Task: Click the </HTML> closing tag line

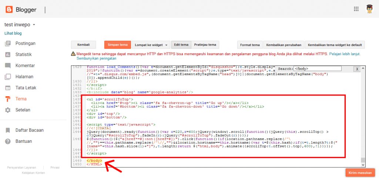Action: [x=94, y=164]
